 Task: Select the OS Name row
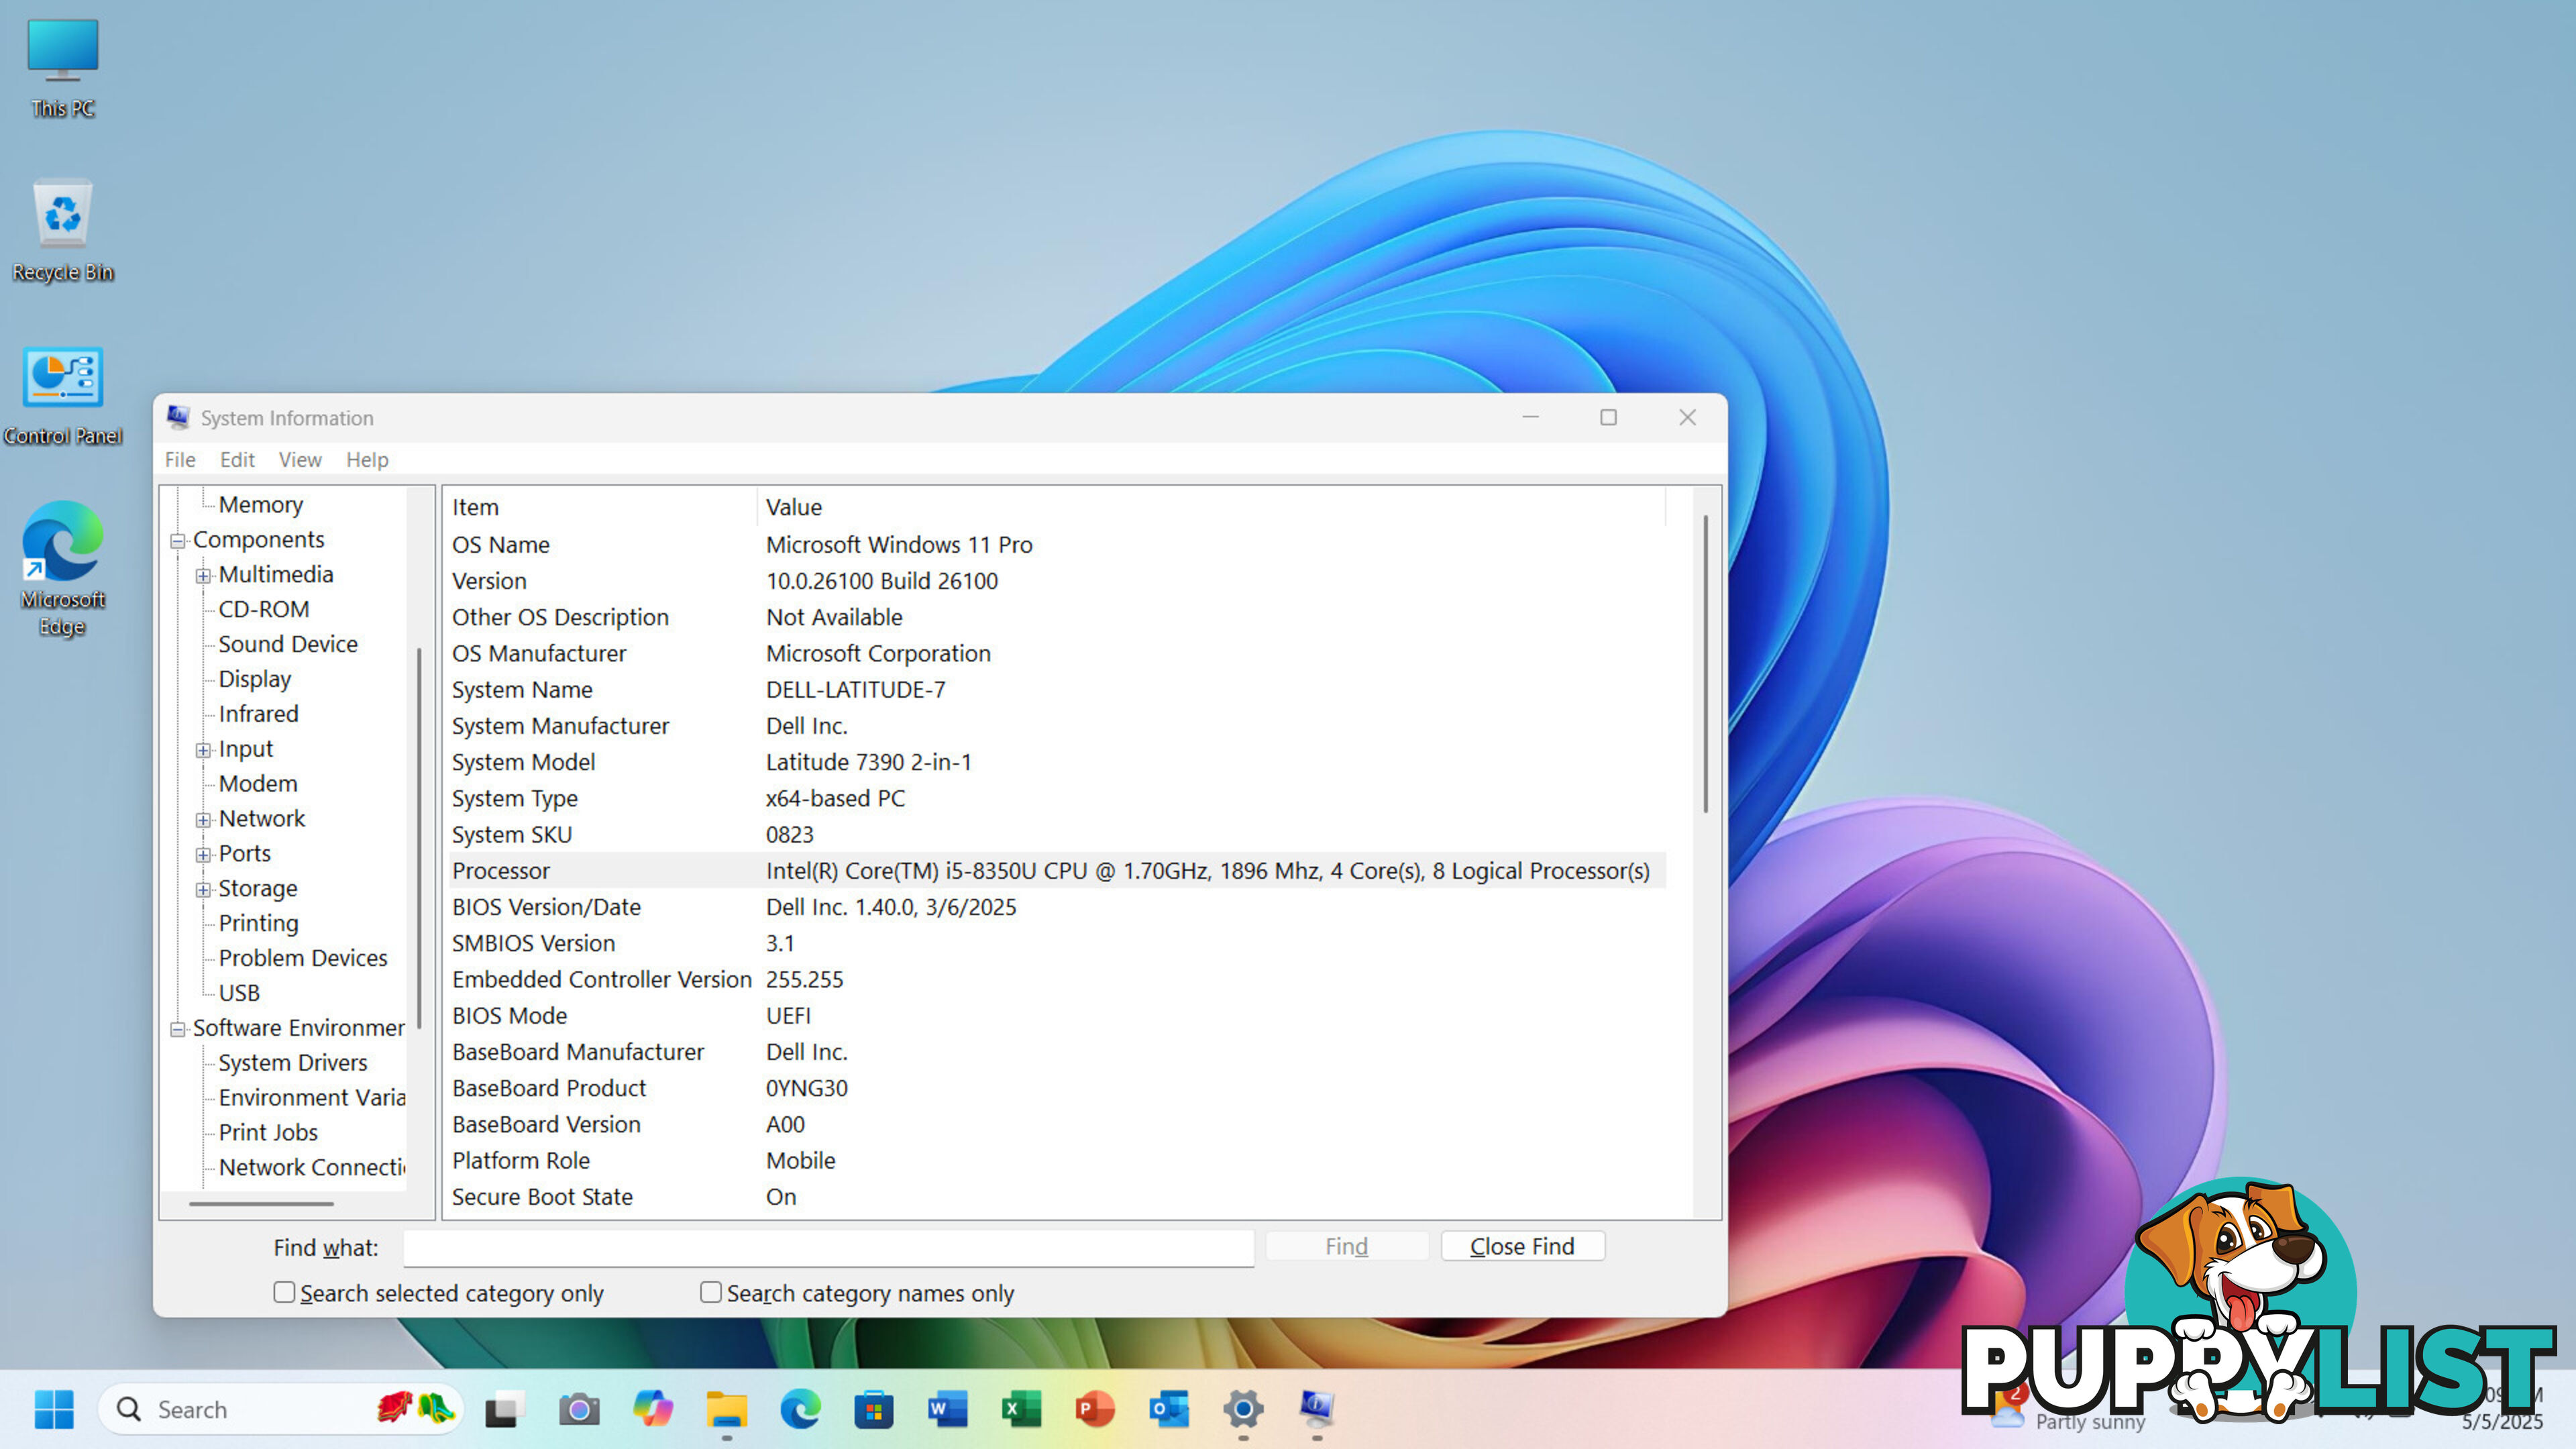[x=1057, y=544]
